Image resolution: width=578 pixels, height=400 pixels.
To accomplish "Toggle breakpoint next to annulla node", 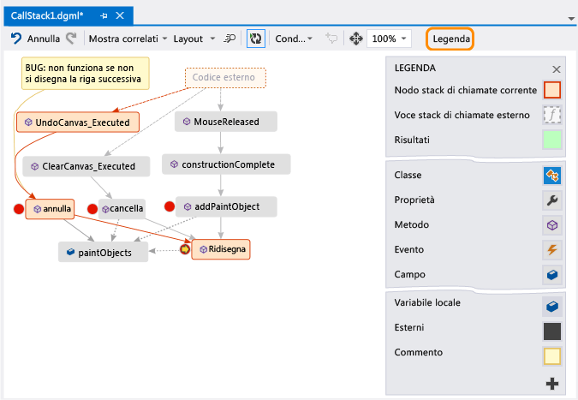I will click(x=19, y=208).
